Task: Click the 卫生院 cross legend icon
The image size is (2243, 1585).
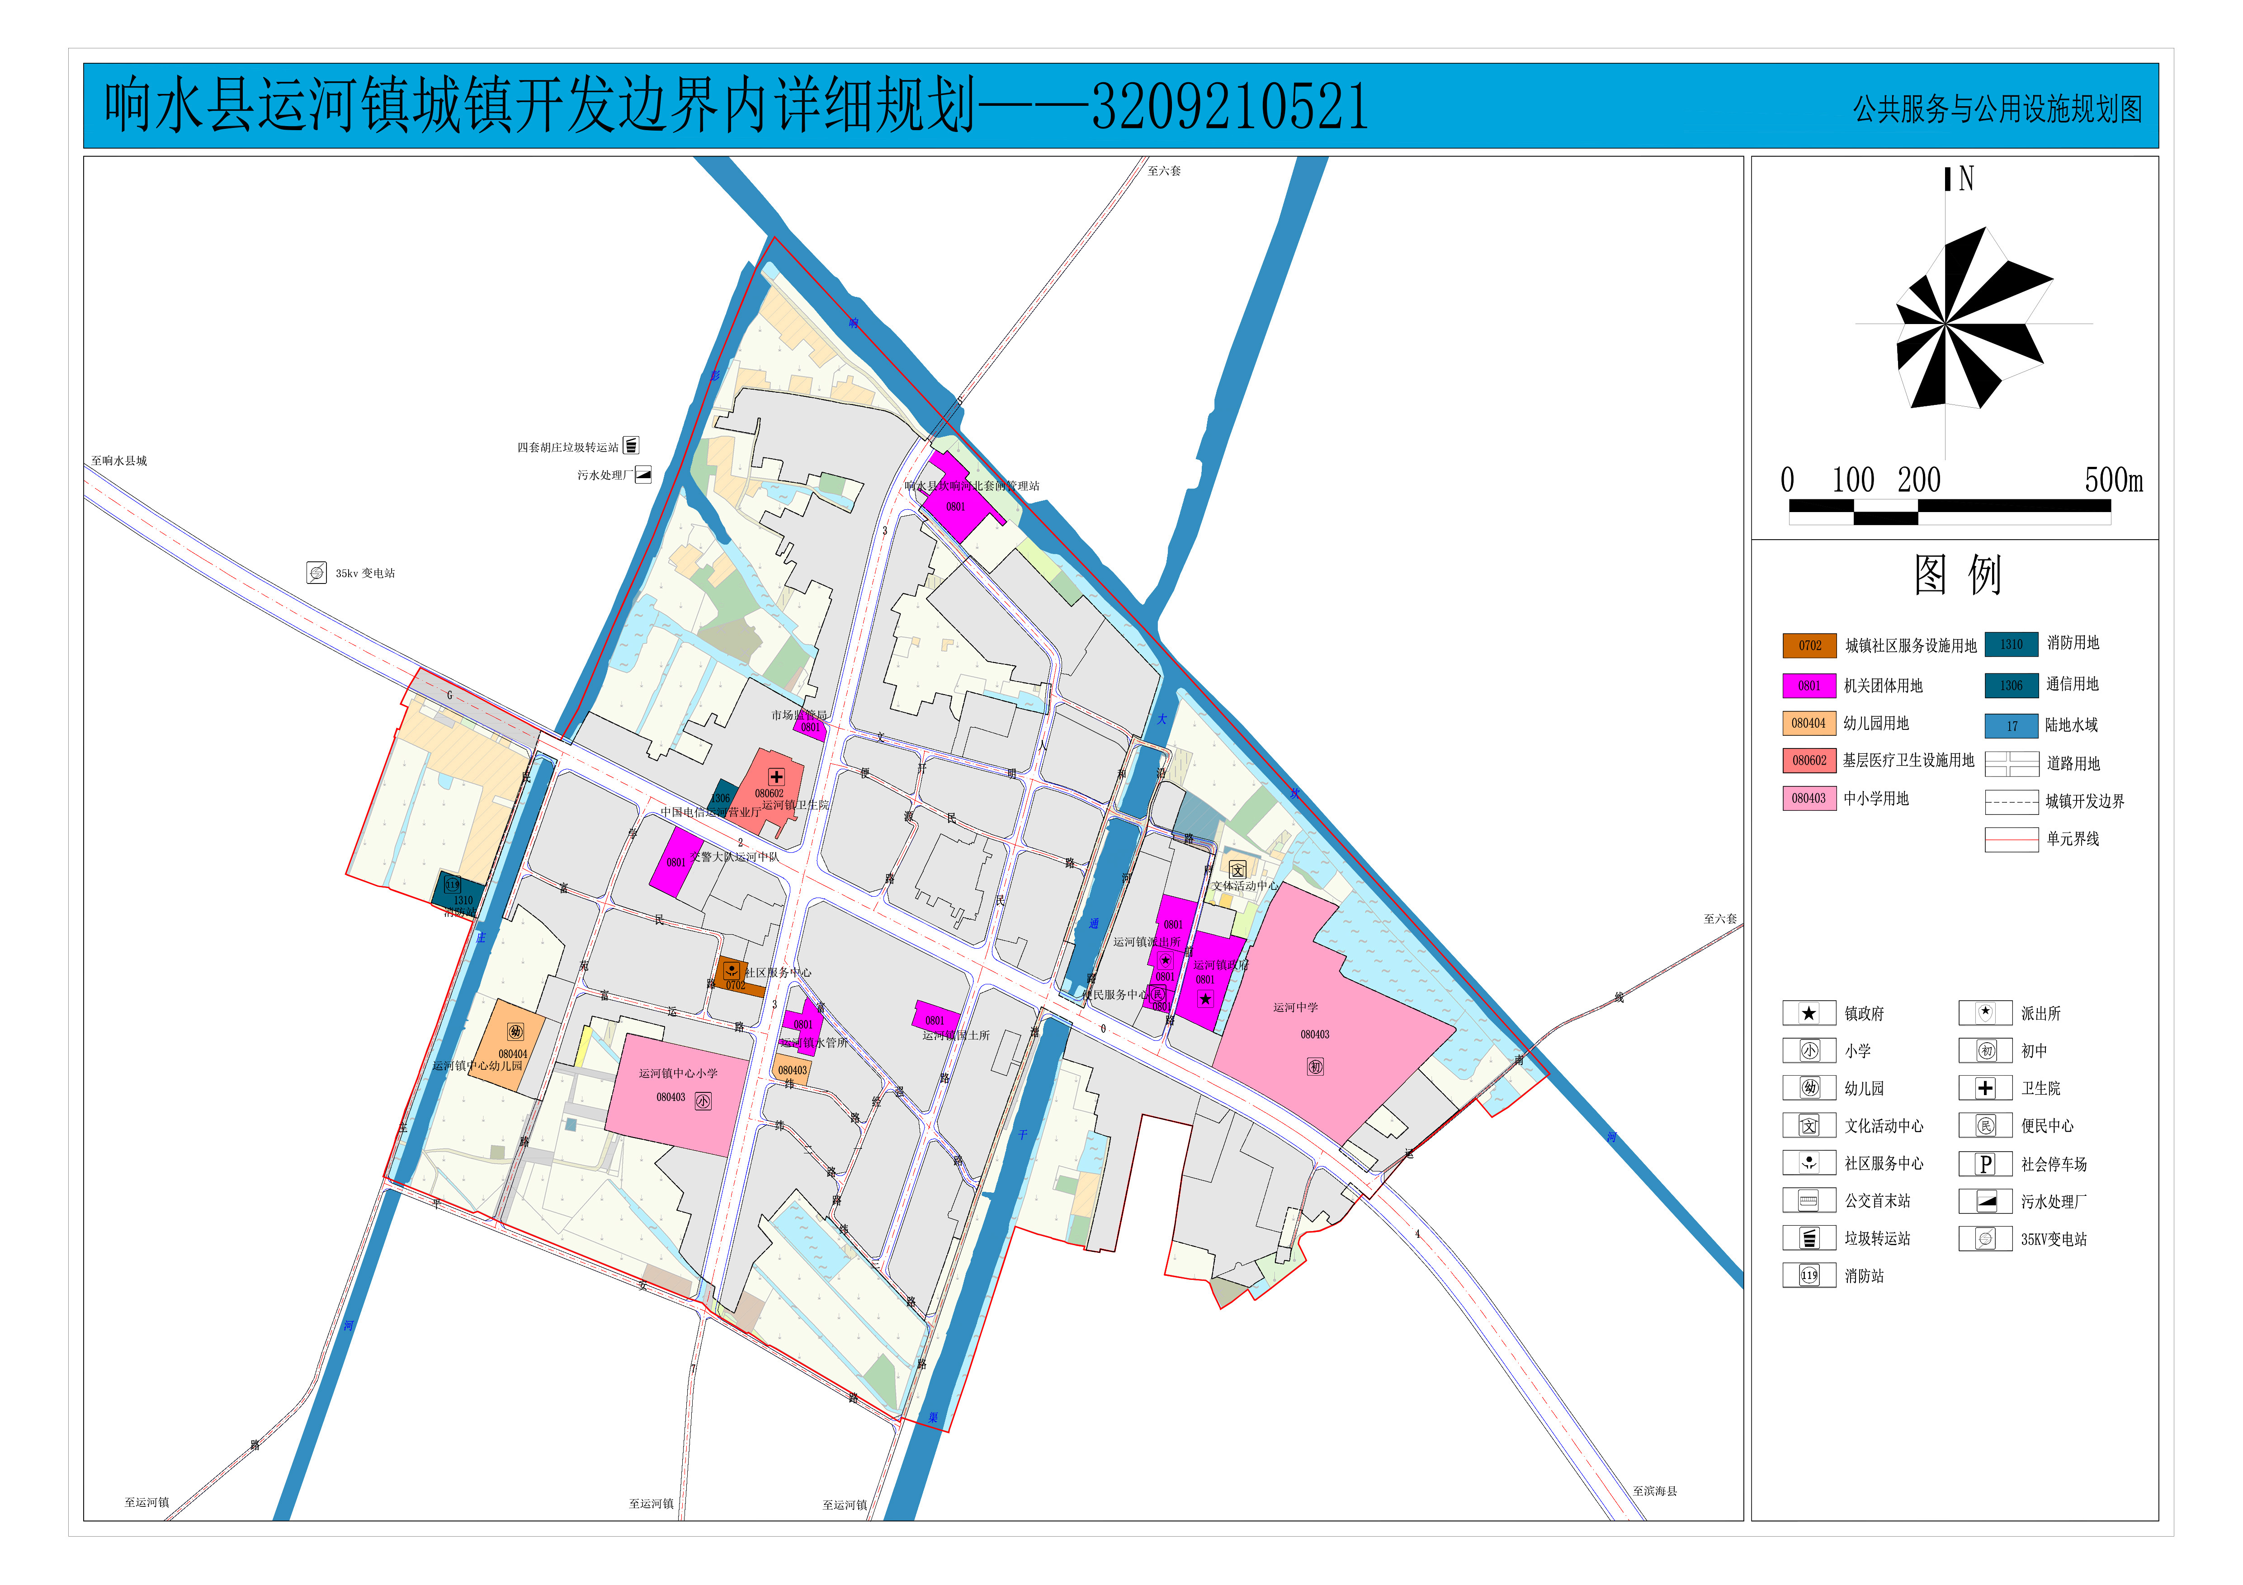Action: coord(1985,1088)
